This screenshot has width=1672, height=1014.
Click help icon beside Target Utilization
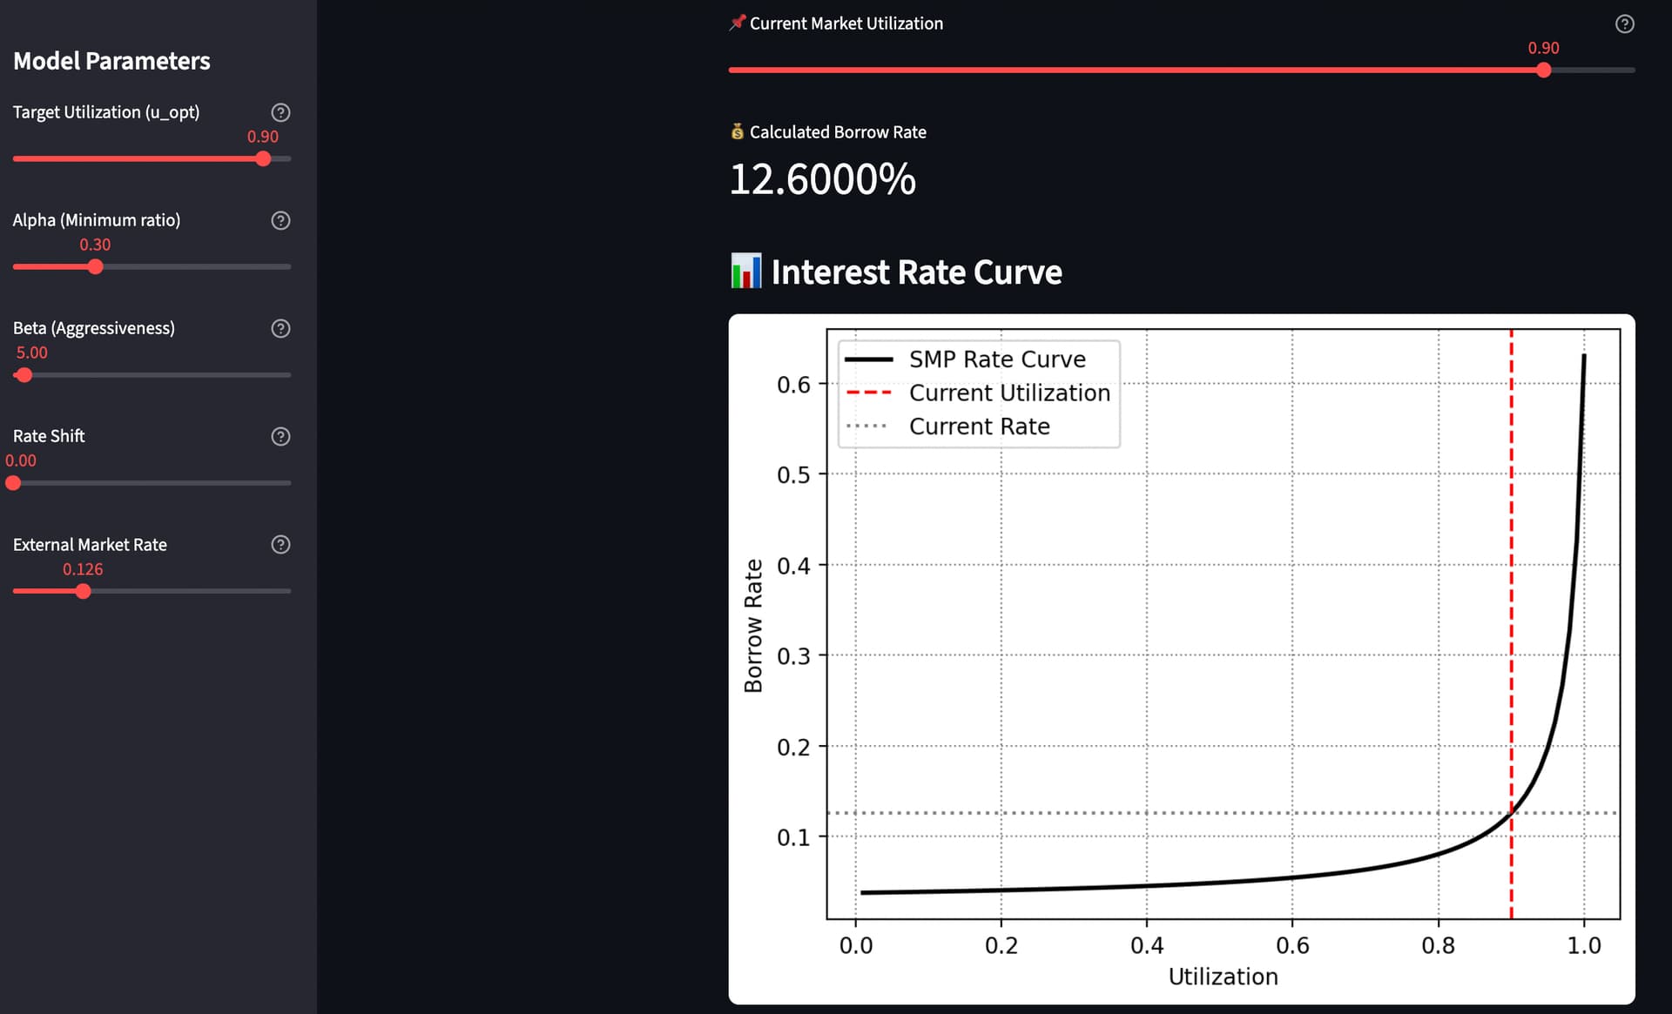pos(280,112)
